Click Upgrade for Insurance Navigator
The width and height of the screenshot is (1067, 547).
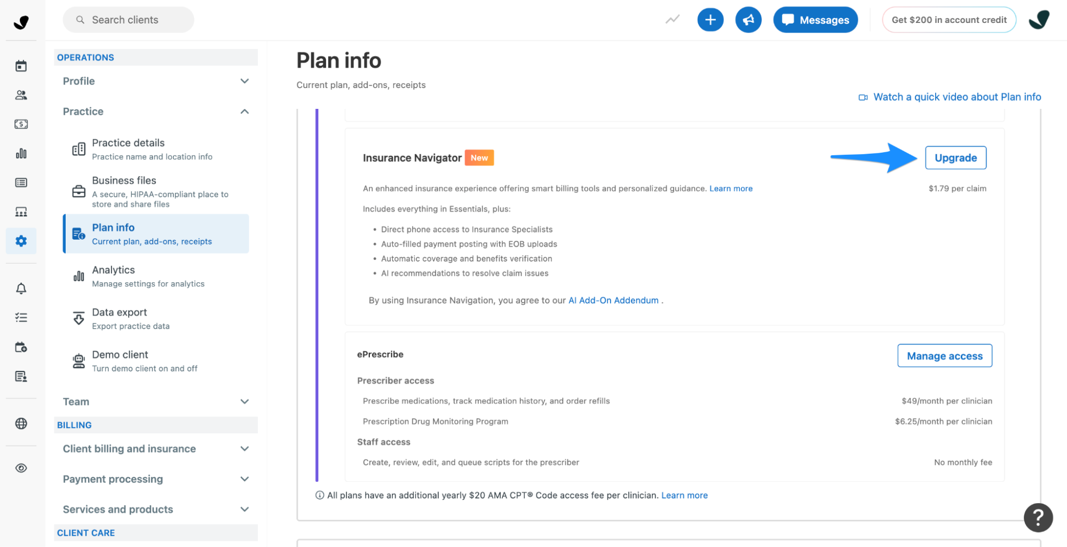click(955, 158)
